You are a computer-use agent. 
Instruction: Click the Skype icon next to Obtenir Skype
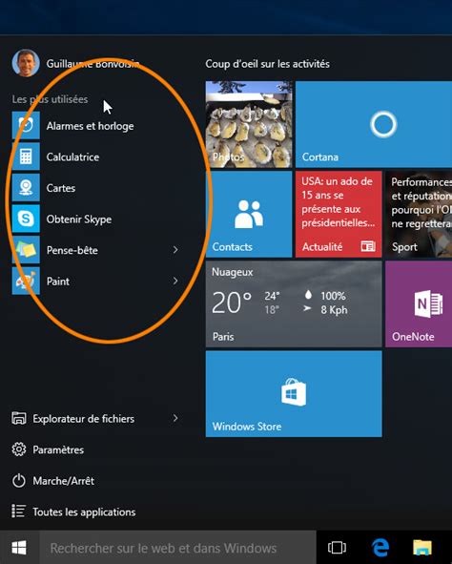click(x=26, y=219)
